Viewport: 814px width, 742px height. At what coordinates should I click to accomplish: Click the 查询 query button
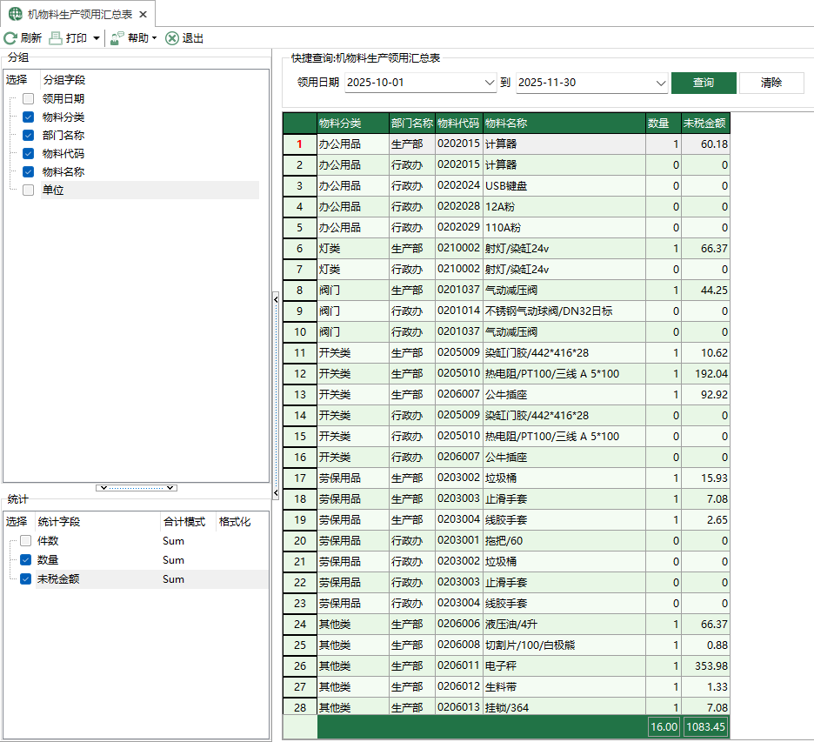[x=703, y=84]
